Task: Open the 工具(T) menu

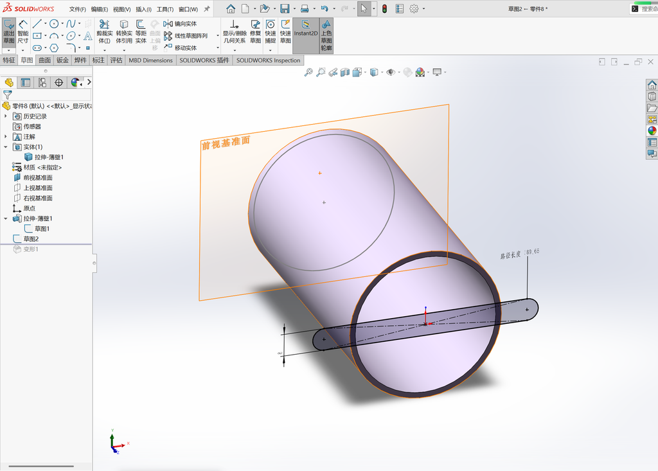Action: pos(165,9)
